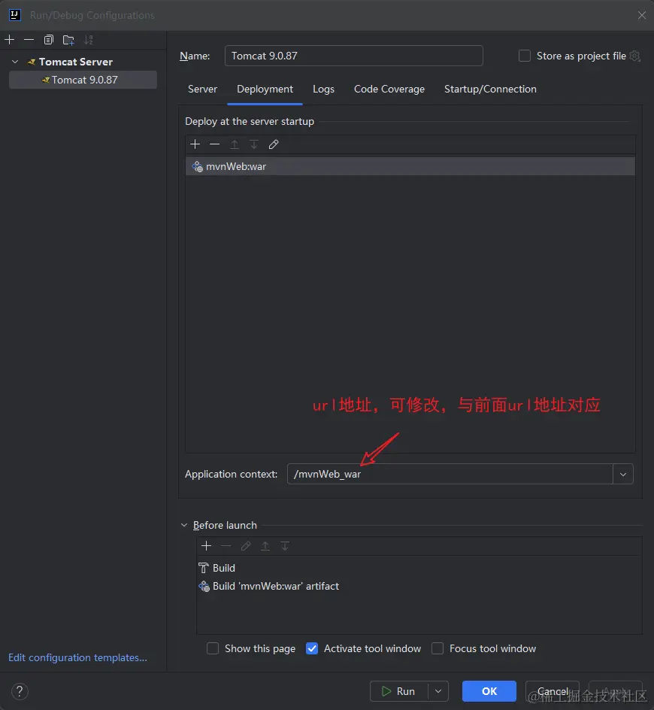The image size is (654, 710).
Task: Switch to the Server tab
Action: click(202, 90)
